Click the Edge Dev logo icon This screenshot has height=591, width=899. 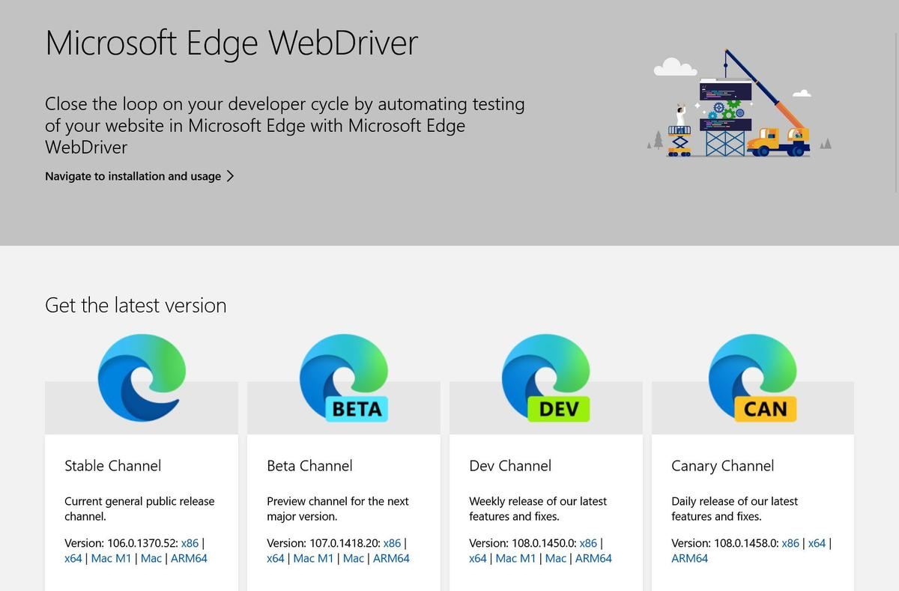(x=546, y=378)
